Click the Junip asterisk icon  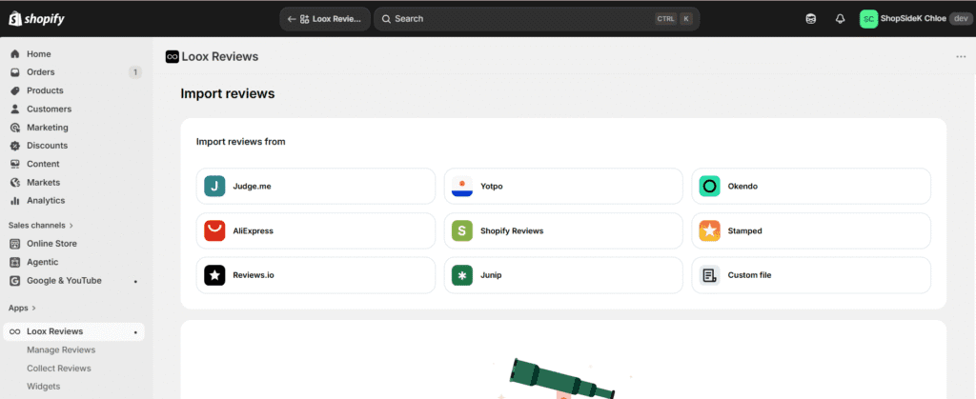[x=462, y=274]
